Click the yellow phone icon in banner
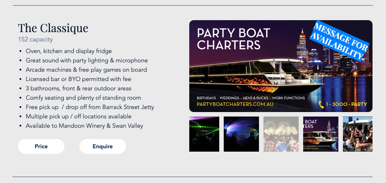 click(x=321, y=105)
